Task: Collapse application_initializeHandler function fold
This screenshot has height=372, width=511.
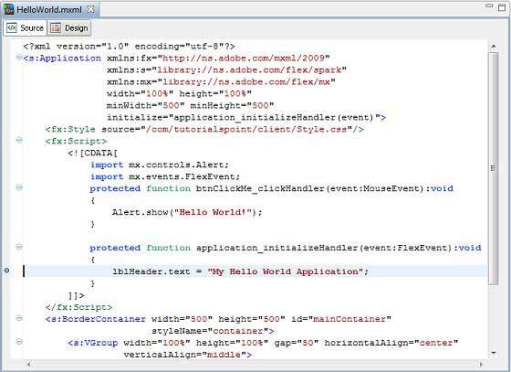Action: point(19,247)
